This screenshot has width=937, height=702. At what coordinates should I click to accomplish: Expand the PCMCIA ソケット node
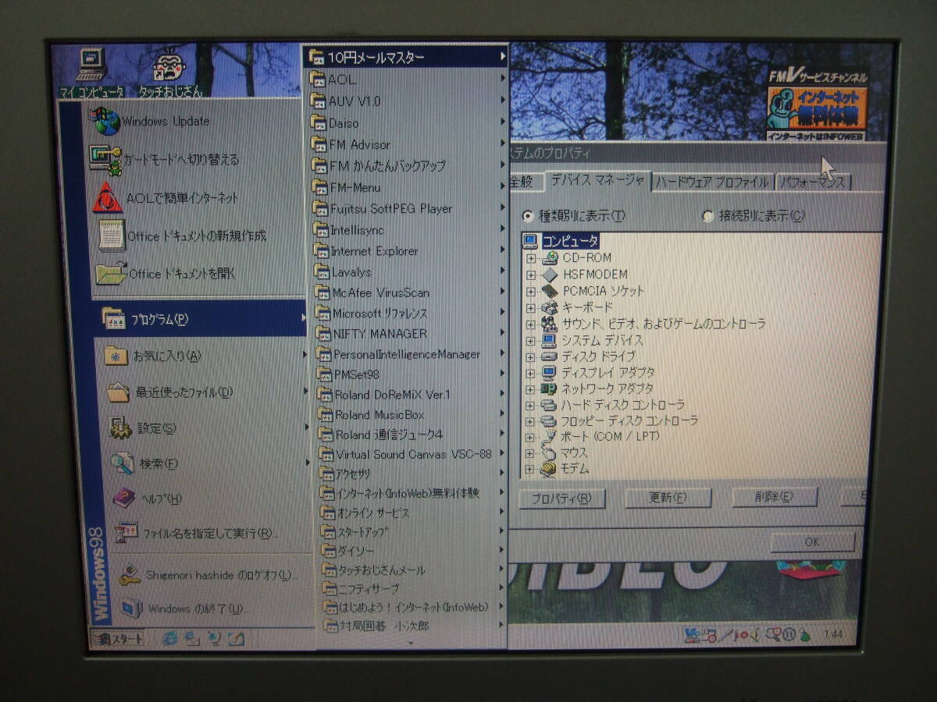(531, 291)
